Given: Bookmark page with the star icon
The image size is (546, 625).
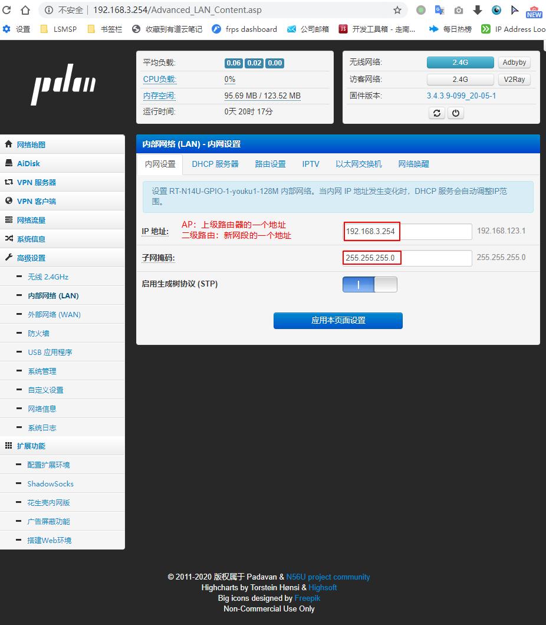Looking at the screenshot, I should [x=397, y=10].
